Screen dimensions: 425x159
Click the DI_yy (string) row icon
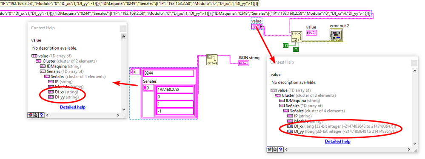point(51,97)
